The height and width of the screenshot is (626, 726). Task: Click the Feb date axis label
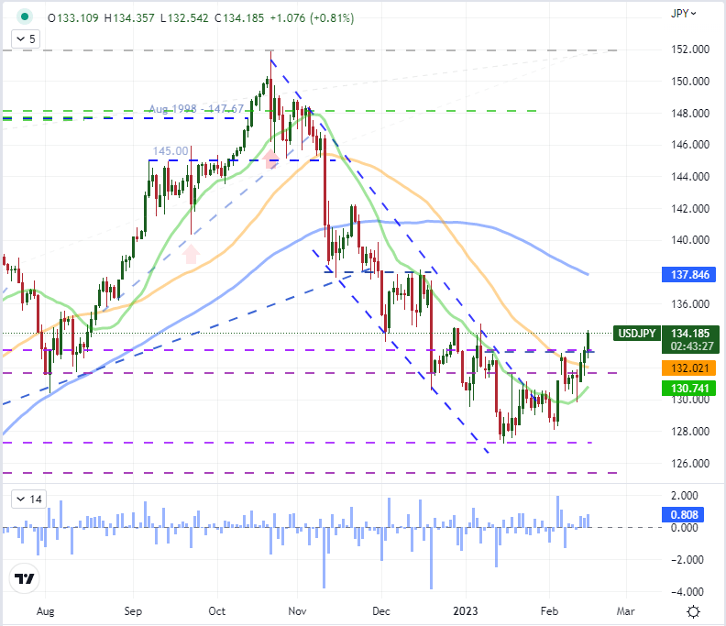(x=550, y=611)
